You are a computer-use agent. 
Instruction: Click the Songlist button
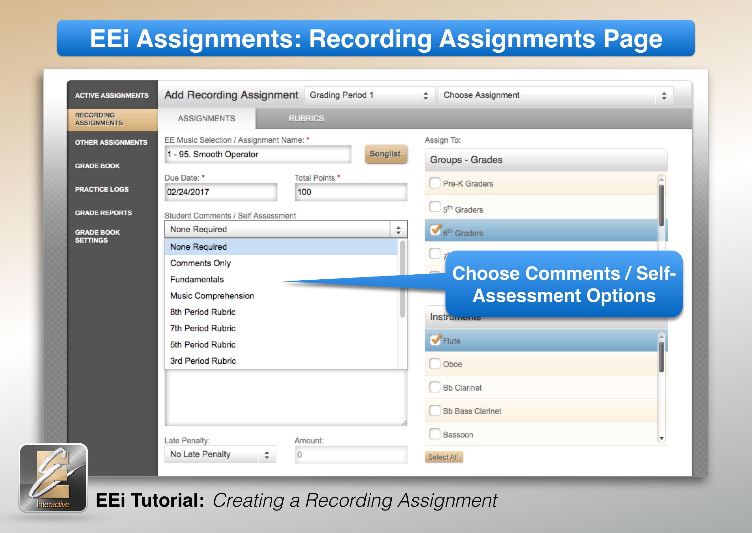point(385,154)
